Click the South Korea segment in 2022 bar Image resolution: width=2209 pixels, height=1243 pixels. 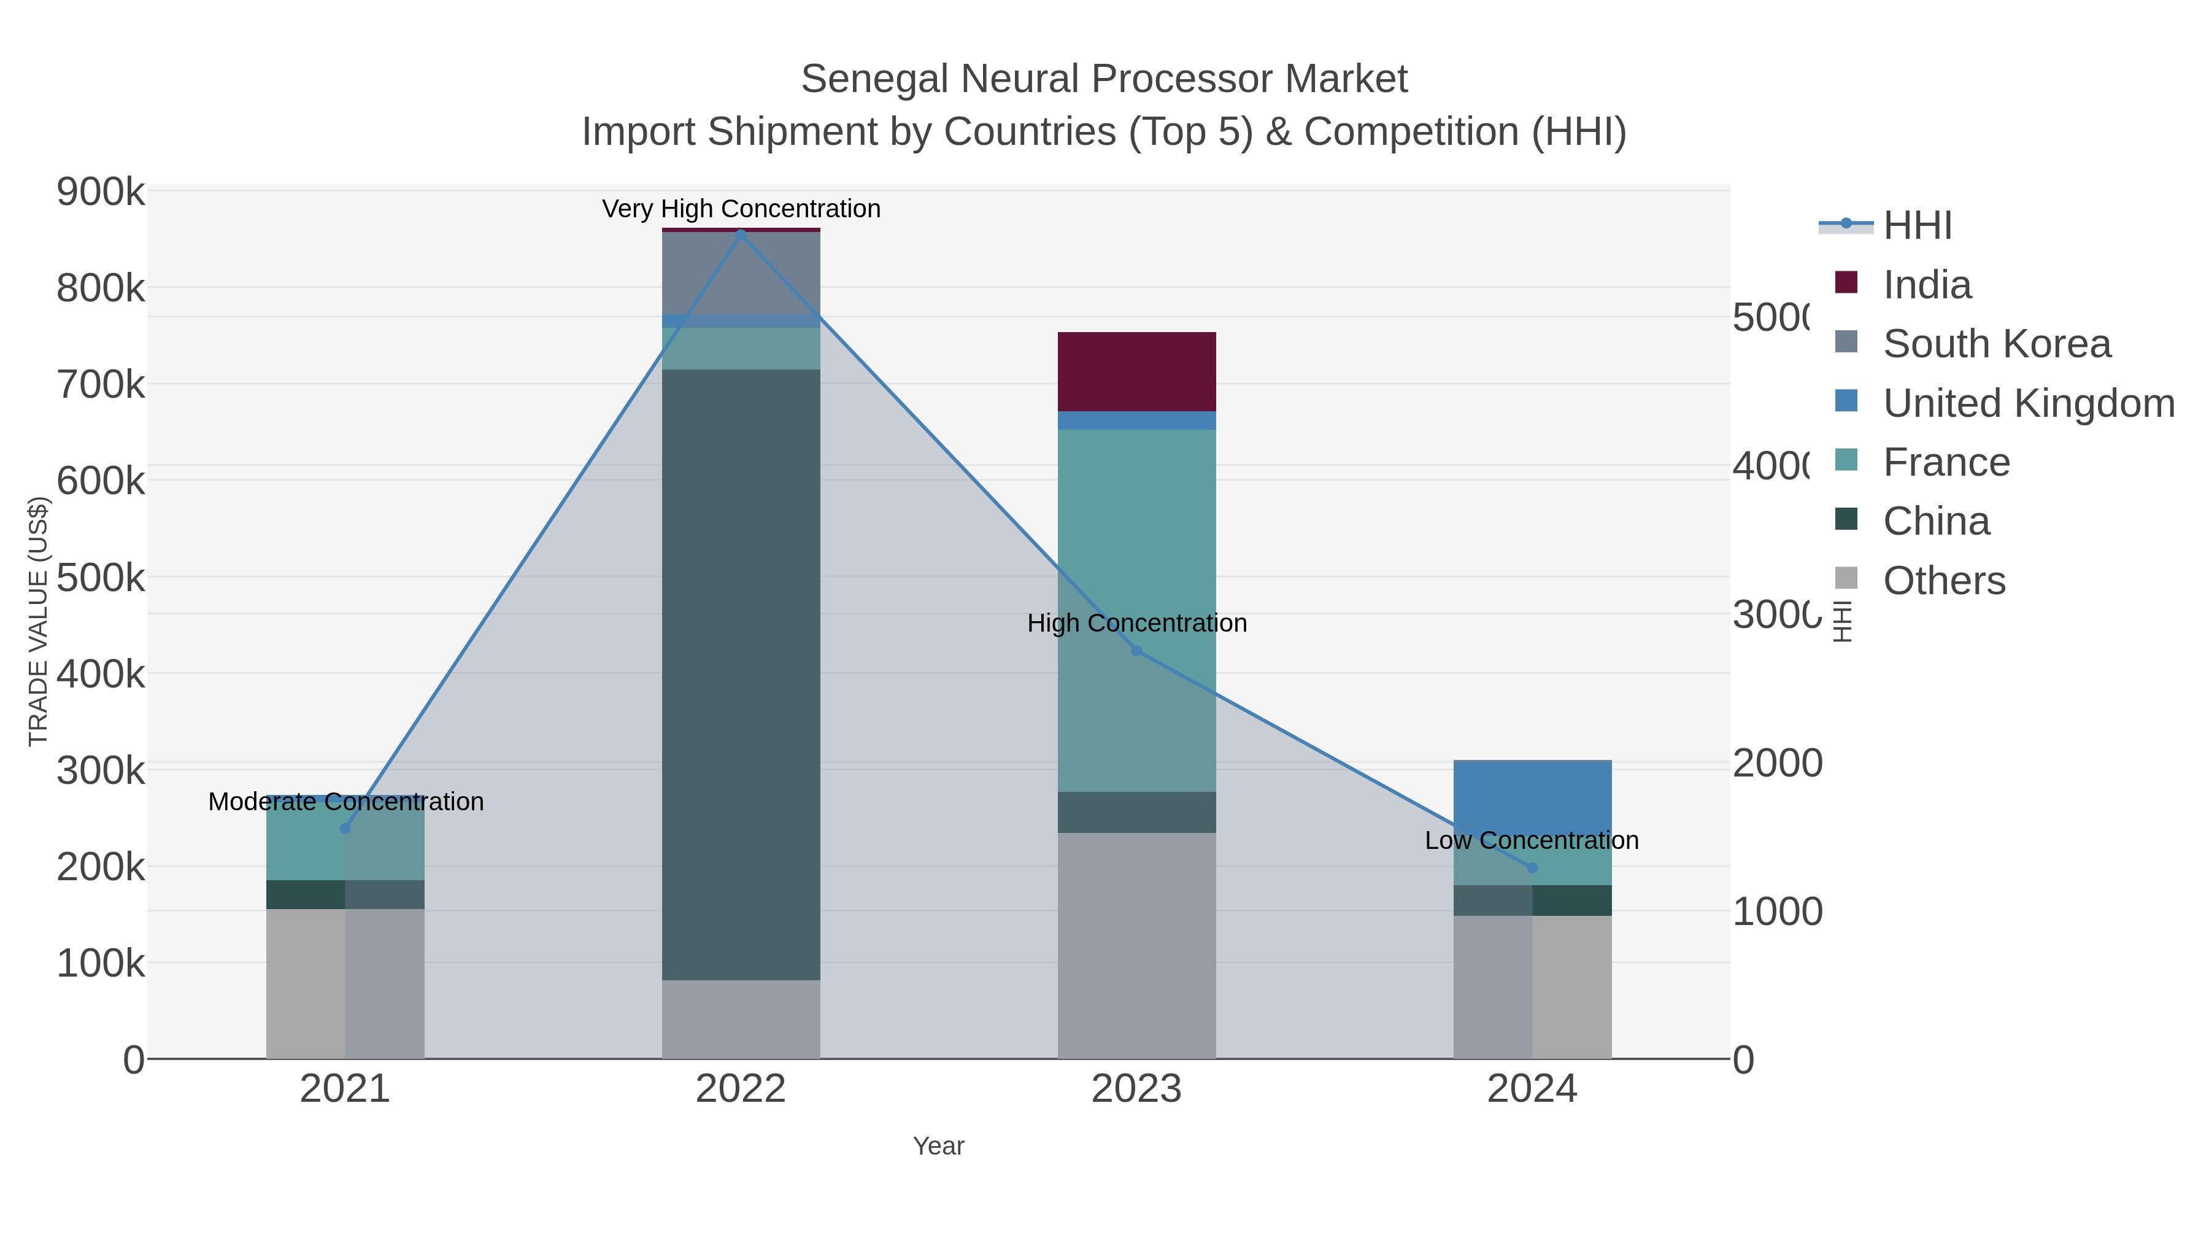[x=741, y=273]
